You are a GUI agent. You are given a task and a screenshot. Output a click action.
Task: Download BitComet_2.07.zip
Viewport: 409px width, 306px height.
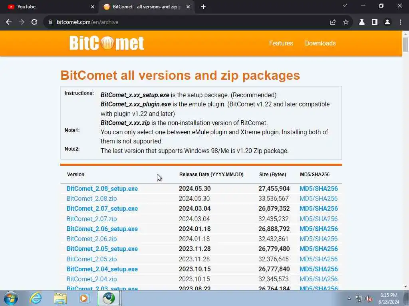pos(91,219)
